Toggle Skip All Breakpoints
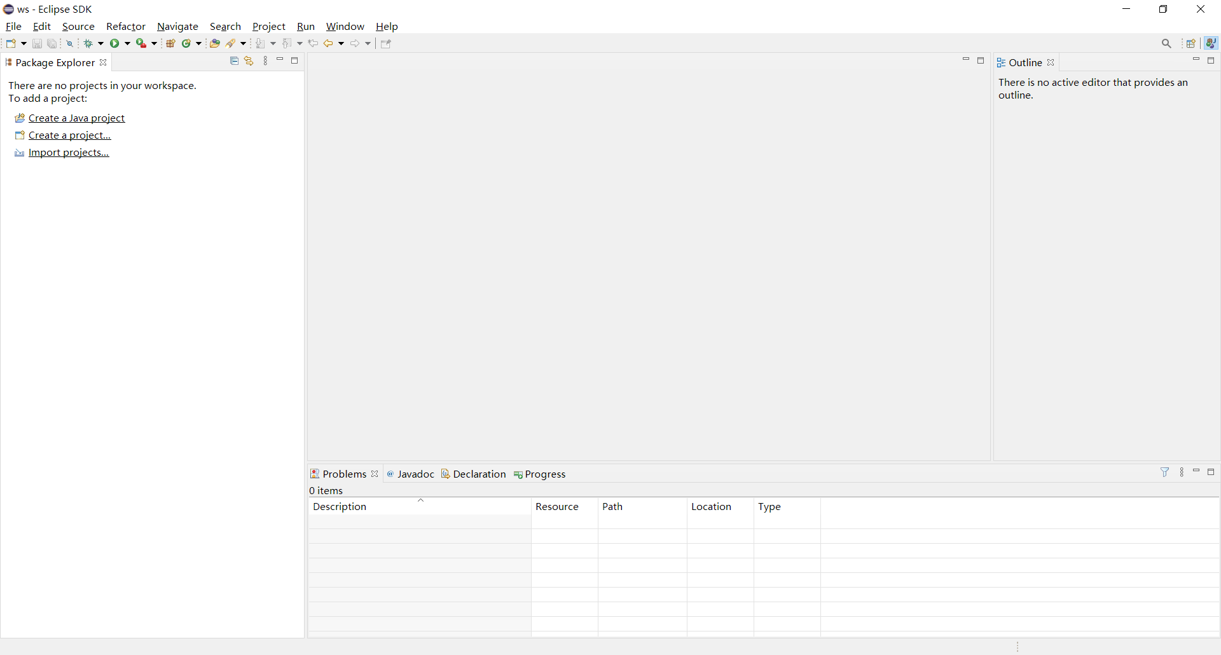The image size is (1221, 655). [70, 43]
